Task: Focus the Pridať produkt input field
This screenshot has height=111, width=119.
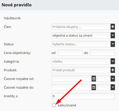Action: [81, 70]
